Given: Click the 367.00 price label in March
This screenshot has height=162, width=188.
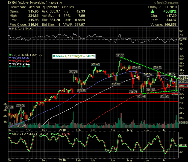Looking at the screenshot, I should point(95,64).
